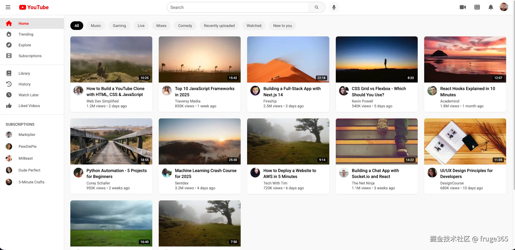Select the Gaming filter chip

(x=119, y=26)
